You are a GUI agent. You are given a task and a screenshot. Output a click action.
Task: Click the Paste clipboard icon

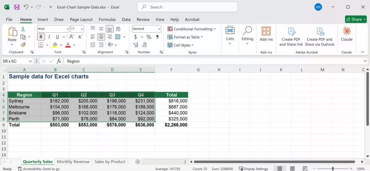point(12,31)
